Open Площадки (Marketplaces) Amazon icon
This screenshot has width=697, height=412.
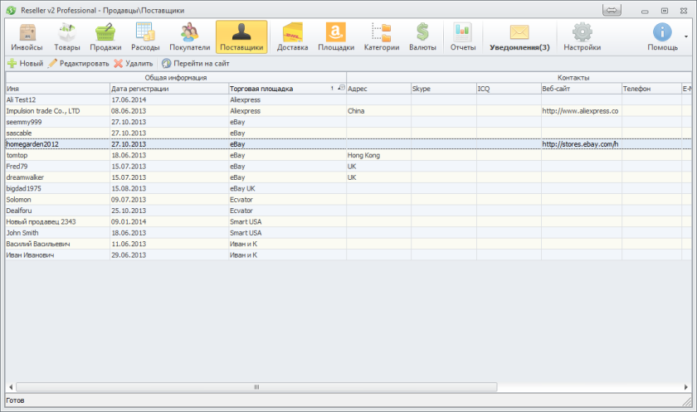336,37
